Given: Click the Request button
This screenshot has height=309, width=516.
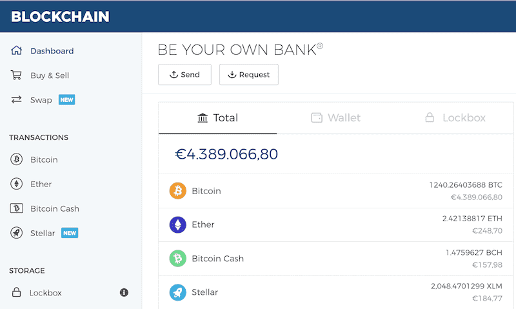Looking at the screenshot, I should pyautogui.click(x=249, y=75).
